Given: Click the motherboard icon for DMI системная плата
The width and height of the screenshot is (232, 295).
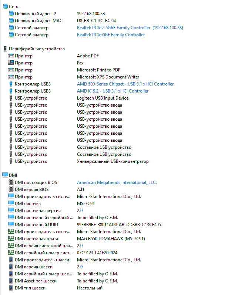Looking at the screenshot, I should coord(11,239).
